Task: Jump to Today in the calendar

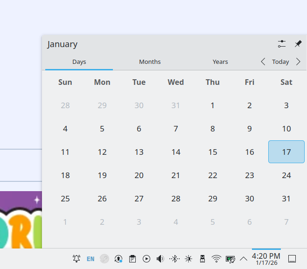Action: click(x=280, y=62)
